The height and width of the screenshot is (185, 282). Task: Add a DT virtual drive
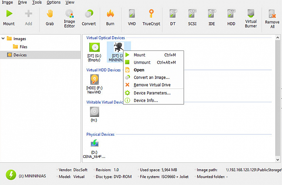click(173, 18)
